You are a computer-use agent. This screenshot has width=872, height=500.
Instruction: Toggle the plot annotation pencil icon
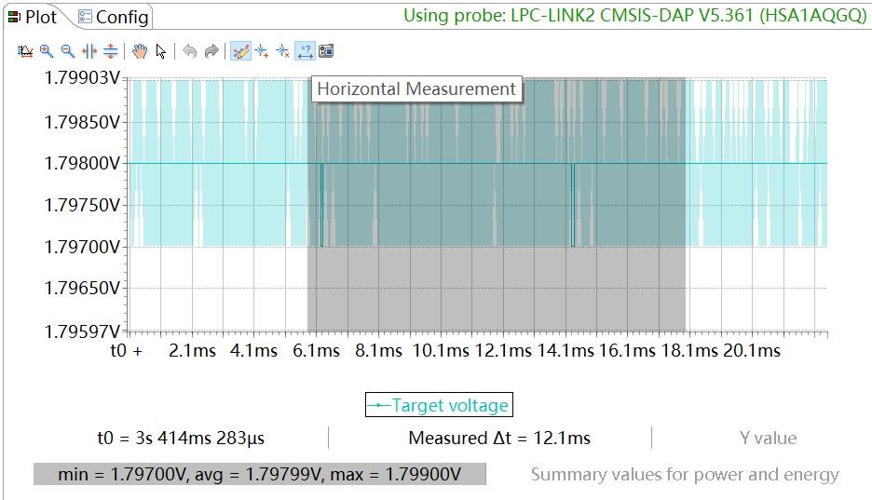click(x=240, y=51)
